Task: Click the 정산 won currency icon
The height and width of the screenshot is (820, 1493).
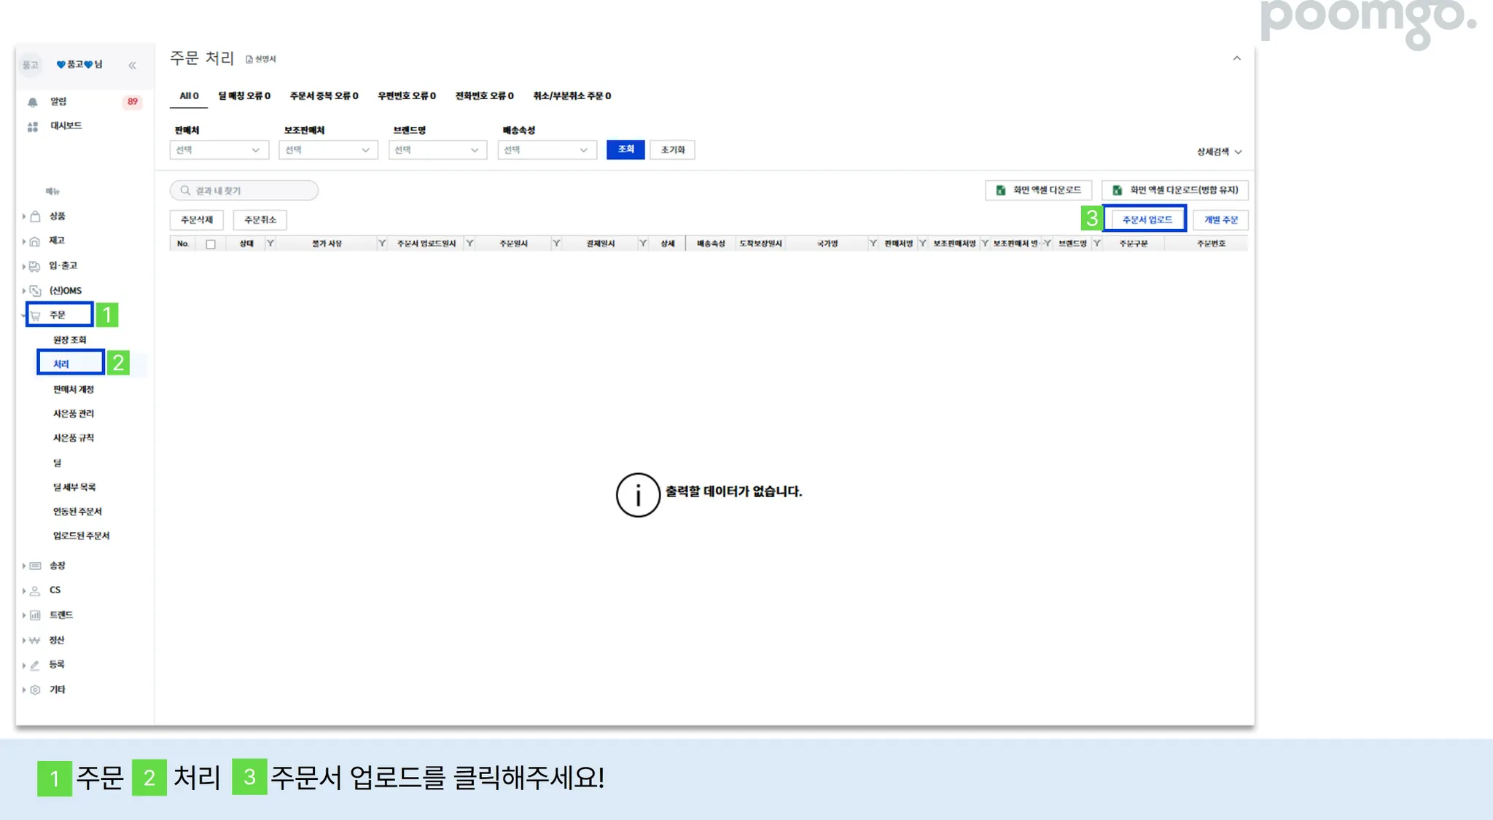Action: coord(35,641)
